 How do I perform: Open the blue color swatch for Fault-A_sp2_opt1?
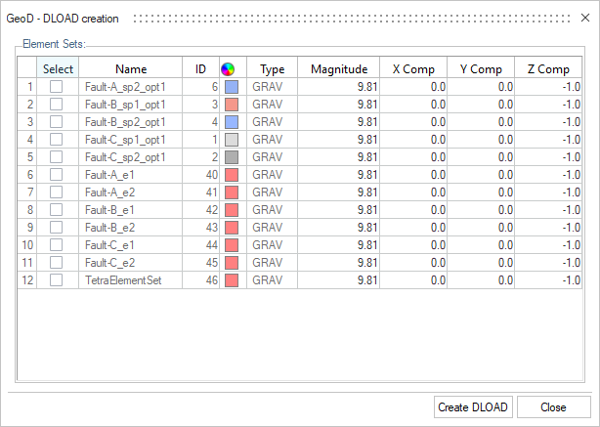point(232,87)
